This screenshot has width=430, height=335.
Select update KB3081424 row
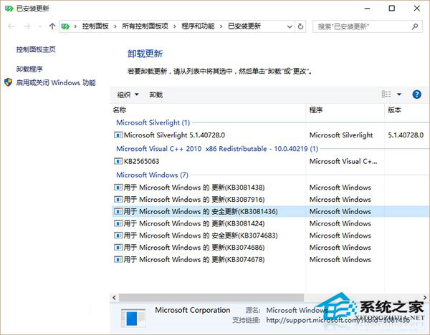coord(271,223)
